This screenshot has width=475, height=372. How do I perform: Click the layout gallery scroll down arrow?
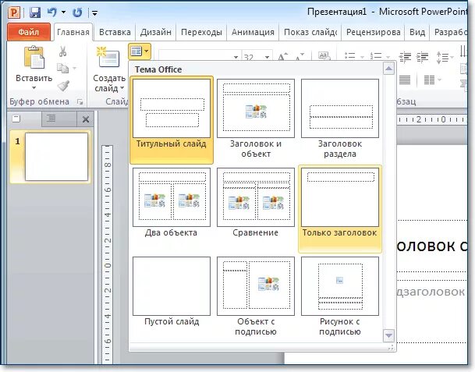[388, 335]
